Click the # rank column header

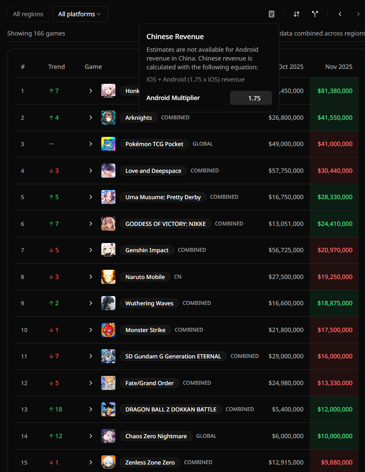(x=23, y=67)
